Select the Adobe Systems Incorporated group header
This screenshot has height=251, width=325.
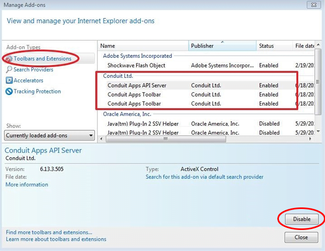tap(138, 56)
